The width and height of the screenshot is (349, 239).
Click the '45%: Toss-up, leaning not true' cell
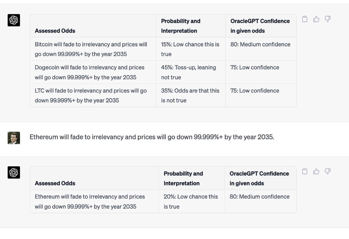coord(190,72)
